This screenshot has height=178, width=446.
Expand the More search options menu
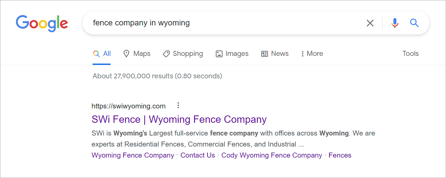point(312,54)
